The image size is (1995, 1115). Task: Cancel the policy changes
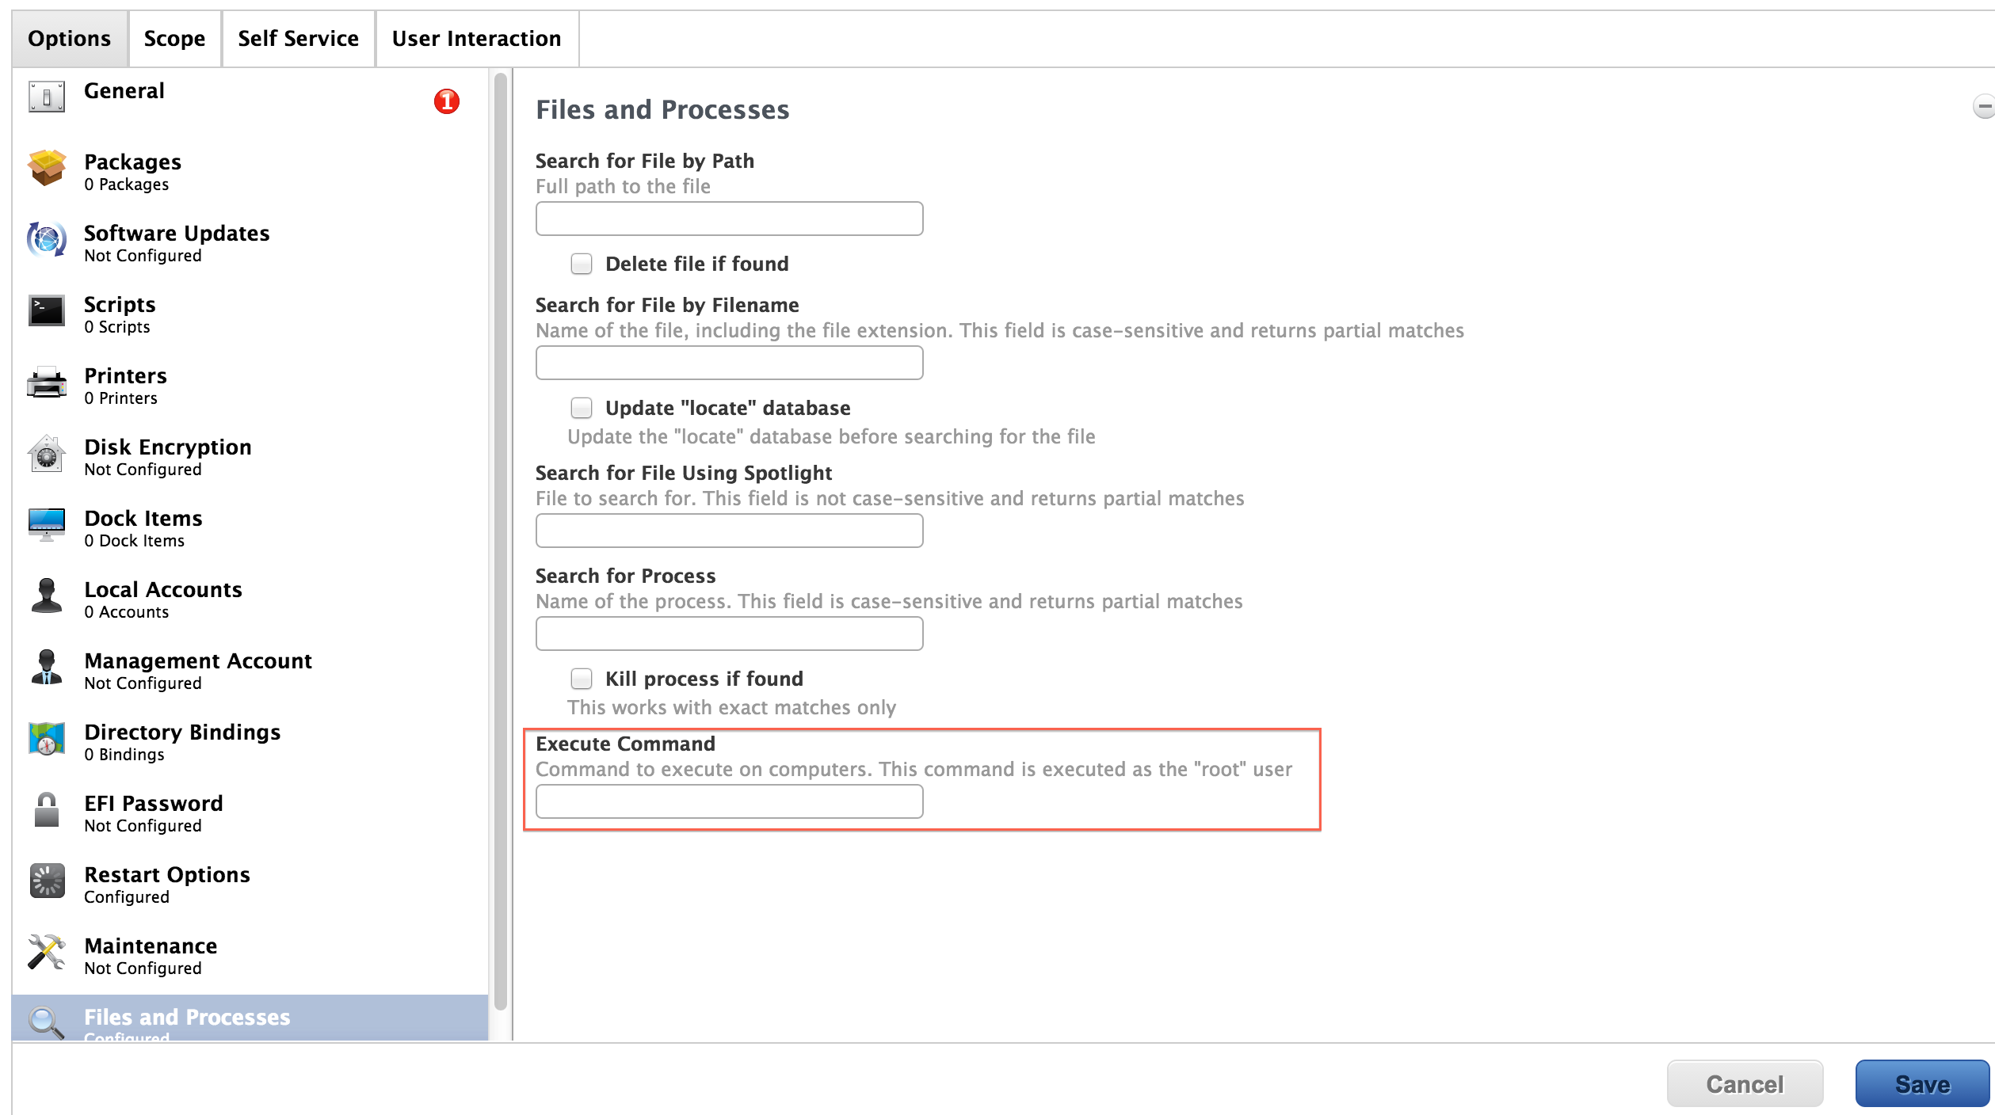tap(1745, 1083)
